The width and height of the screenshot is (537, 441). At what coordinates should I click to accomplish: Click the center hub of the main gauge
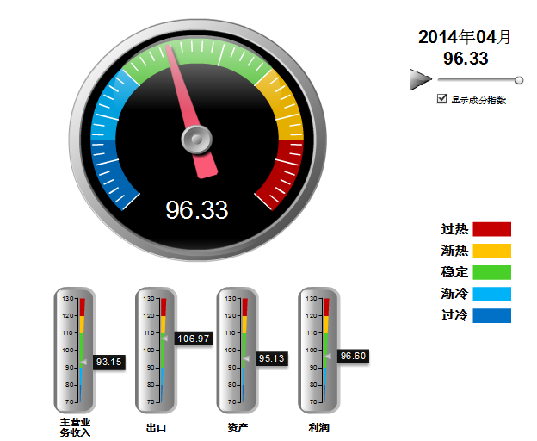tap(197, 138)
